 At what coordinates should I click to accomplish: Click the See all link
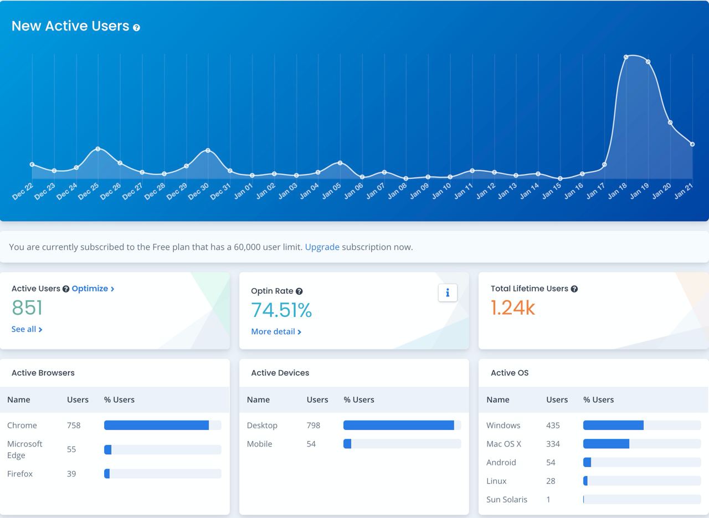pyautogui.click(x=27, y=329)
